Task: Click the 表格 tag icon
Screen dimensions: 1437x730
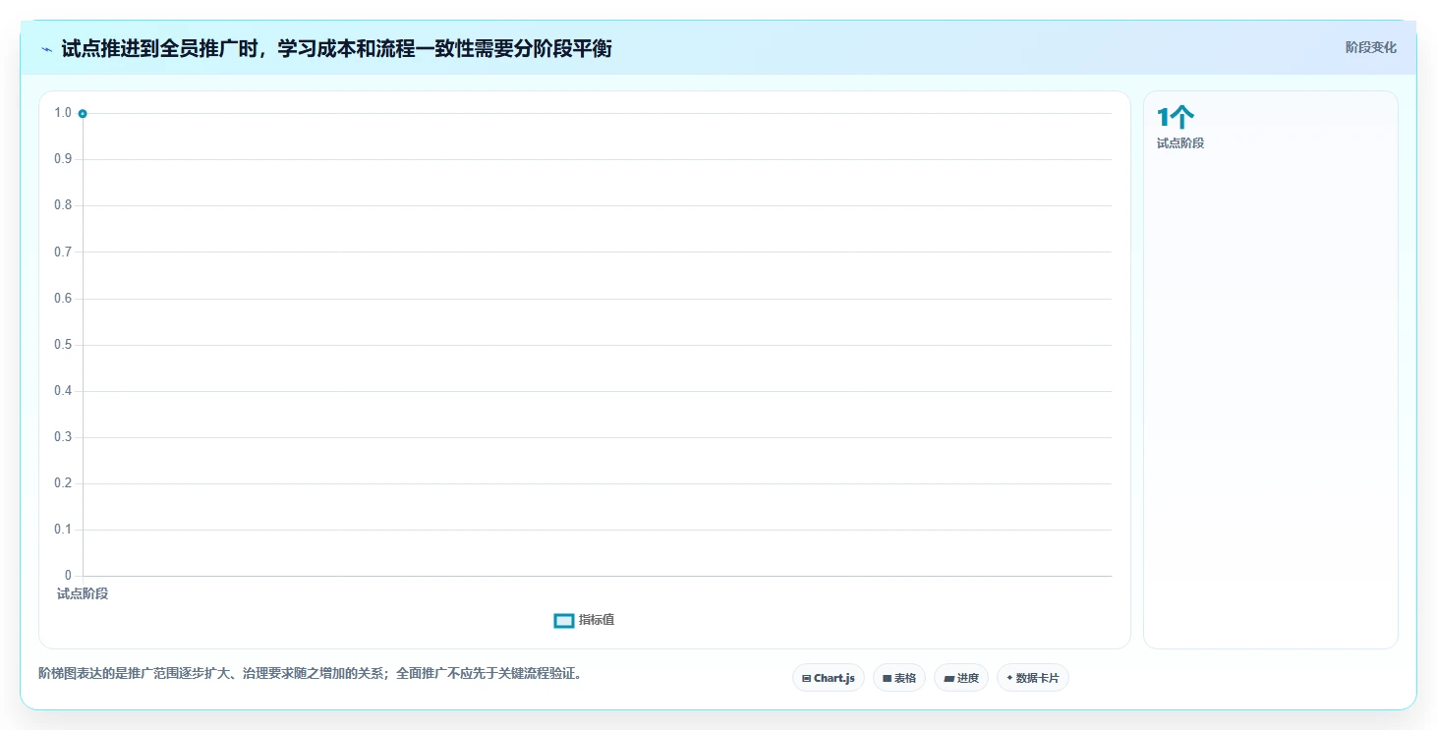Action: point(887,678)
